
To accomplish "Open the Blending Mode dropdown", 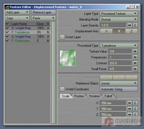I will pyautogui.click(x=119, y=20).
